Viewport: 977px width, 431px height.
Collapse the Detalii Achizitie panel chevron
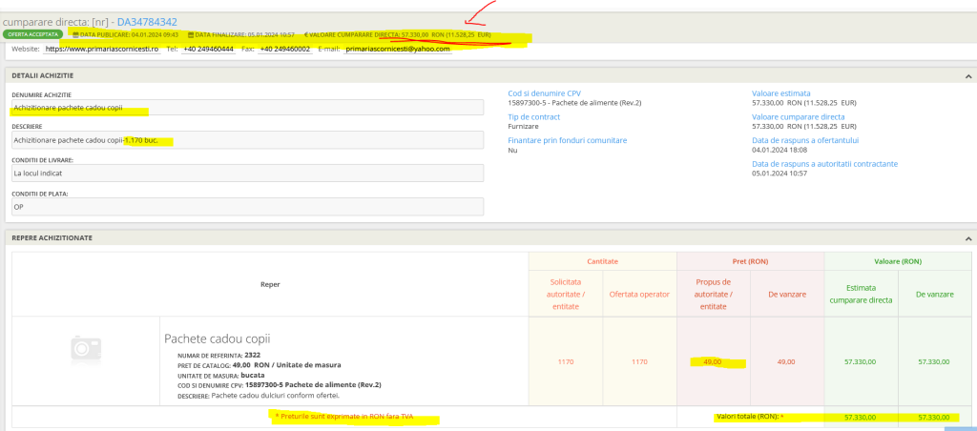tap(968, 74)
